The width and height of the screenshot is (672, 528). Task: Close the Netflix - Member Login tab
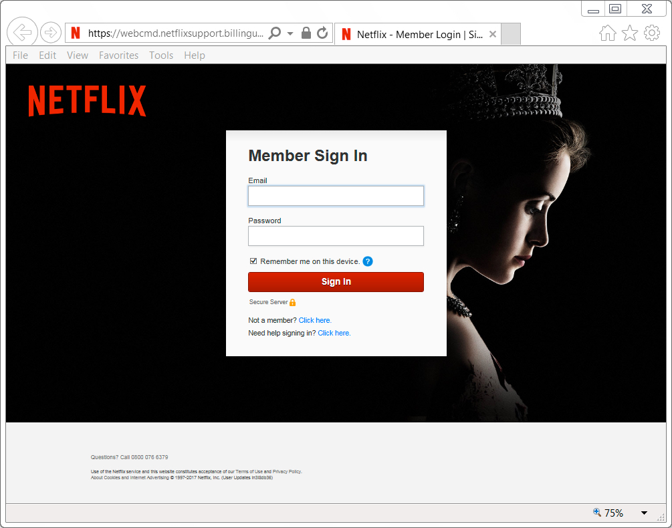[x=493, y=34]
